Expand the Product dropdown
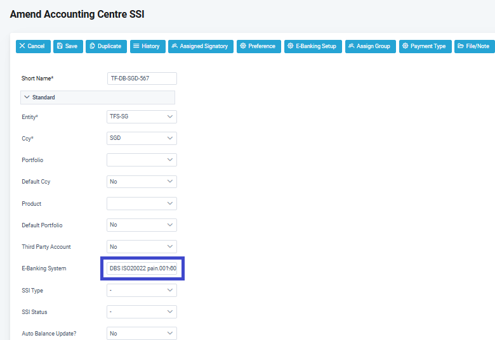The height and width of the screenshot is (340, 495). [142, 204]
